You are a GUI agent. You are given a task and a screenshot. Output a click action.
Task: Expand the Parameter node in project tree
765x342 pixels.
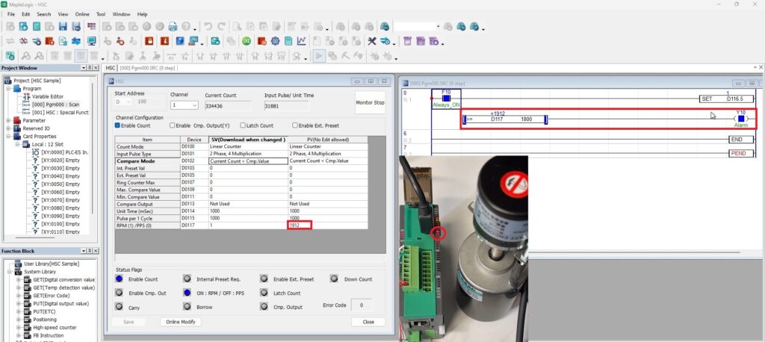[x=8, y=119]
